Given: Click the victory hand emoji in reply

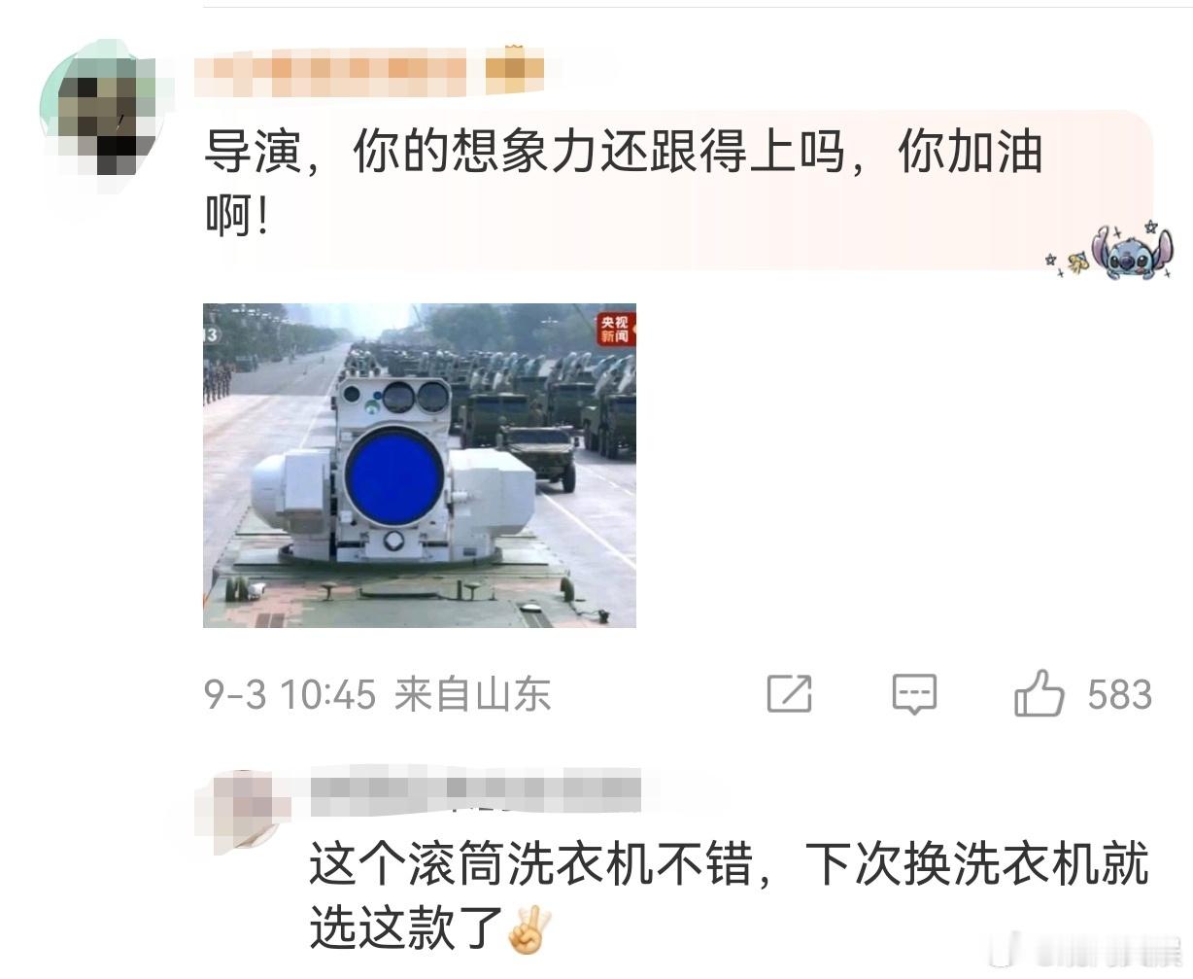Looking at the screenshot, I should click(529, 929).
